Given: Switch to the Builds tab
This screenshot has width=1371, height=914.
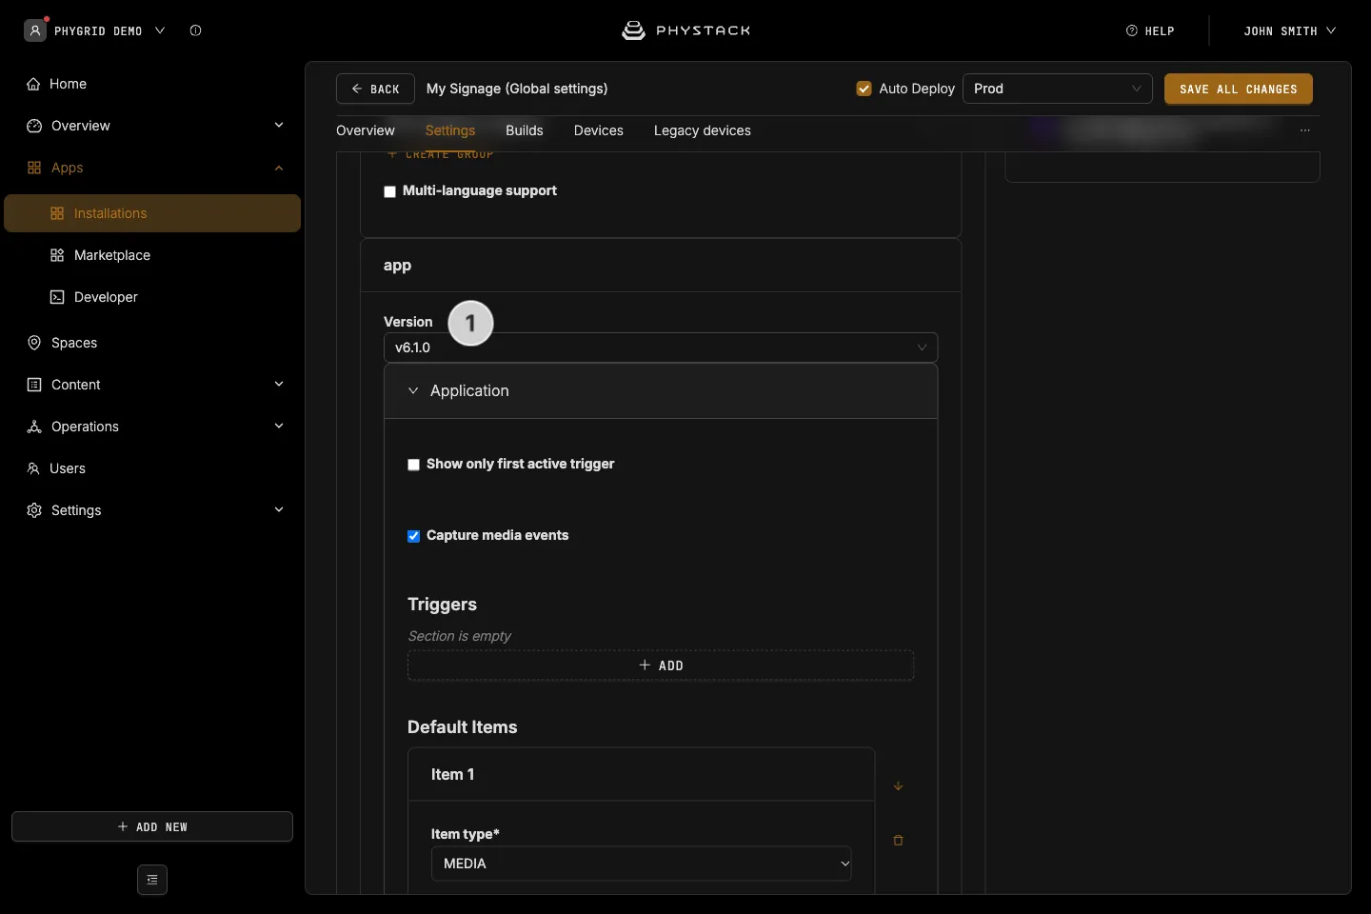Looking at the screenshot, I should click(525, 130).
